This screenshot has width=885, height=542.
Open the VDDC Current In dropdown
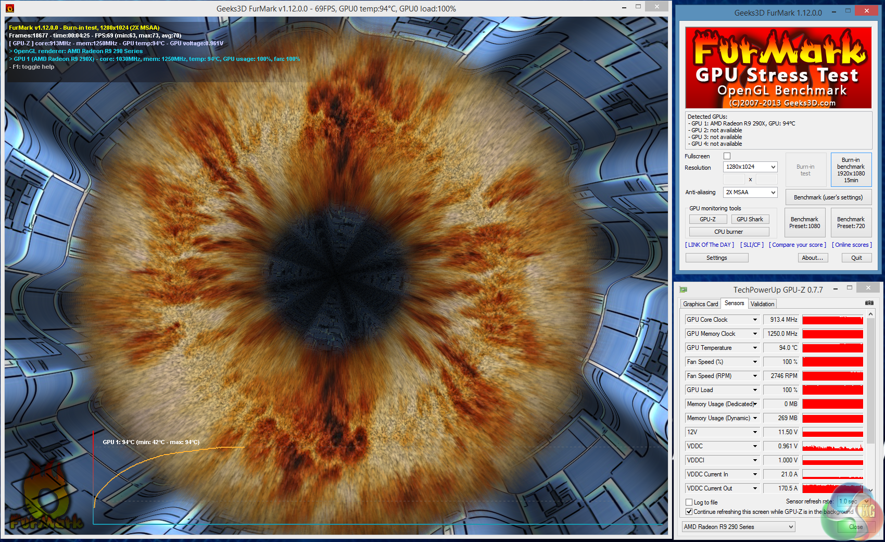click(x=755, y=474)
